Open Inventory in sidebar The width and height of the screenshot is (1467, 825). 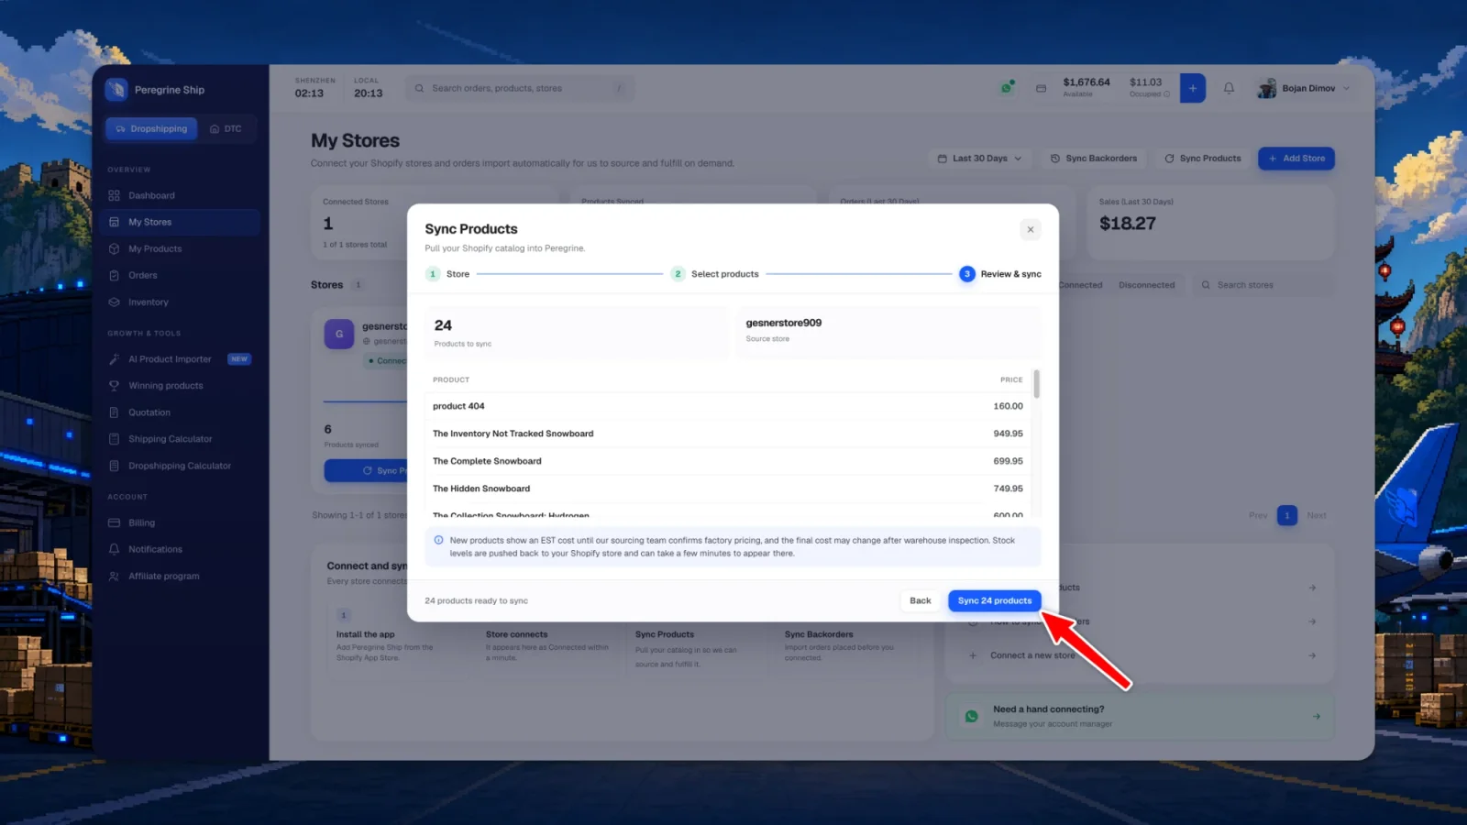tap(181, 302)
